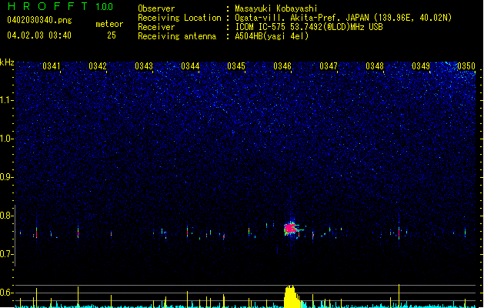Click the 1.0.0 version number

tap(105, 7)
